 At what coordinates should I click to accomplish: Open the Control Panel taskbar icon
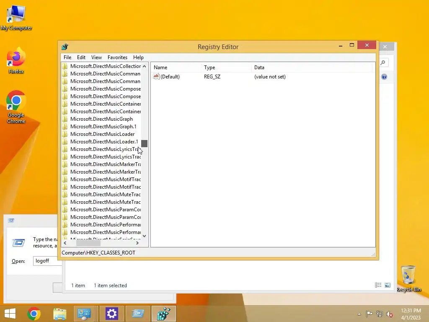tap(84, 314)
